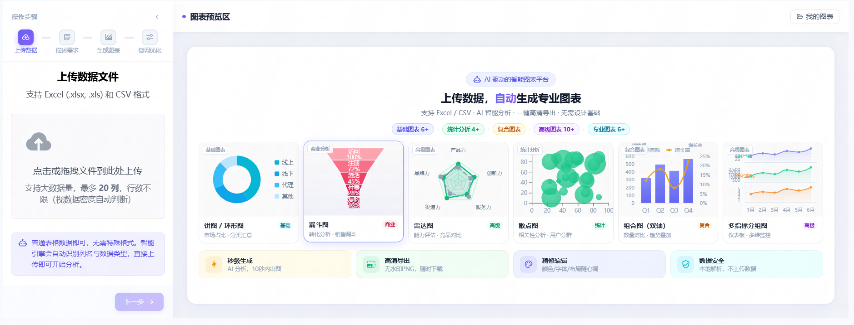Click the 操作步骤 panel title
854x325 pixels.
point(25,17)
